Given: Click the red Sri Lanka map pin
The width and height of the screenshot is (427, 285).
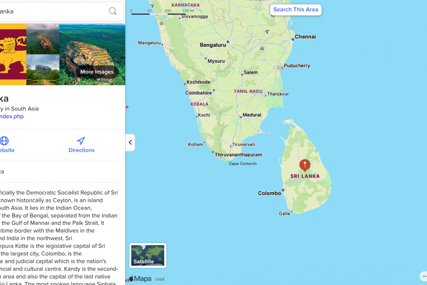Looking at the screenshot, I should click(x=305, y=166).
